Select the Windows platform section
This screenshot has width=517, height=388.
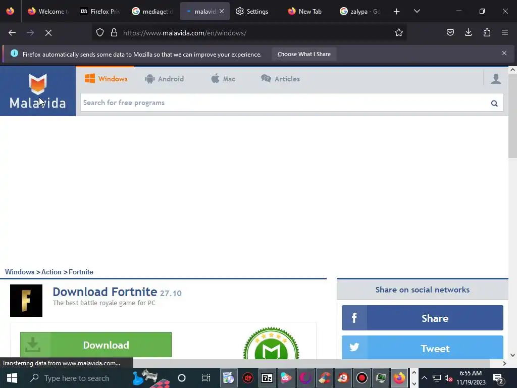click(106, 79)
